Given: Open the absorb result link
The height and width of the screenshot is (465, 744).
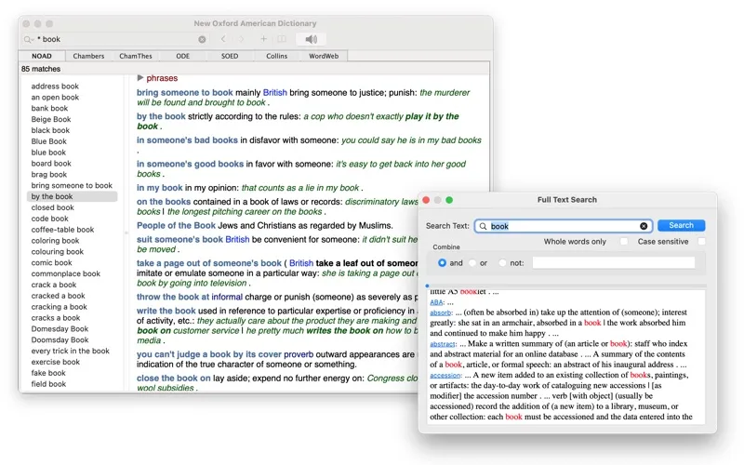Looking at the screenshot, I should coord(440,312).
